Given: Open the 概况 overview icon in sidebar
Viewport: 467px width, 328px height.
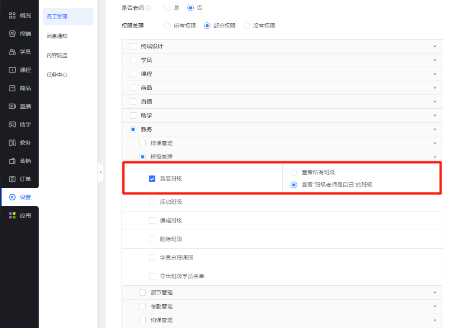Looking at the screenshot, I should click(19, 15).
